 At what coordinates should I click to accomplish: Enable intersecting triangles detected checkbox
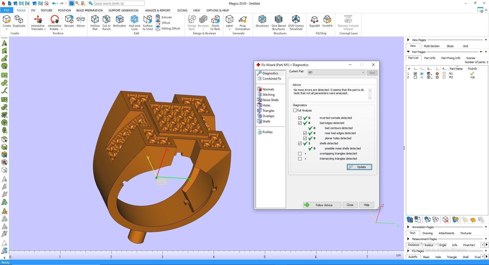pyautogui.click(x=300, y=159)
